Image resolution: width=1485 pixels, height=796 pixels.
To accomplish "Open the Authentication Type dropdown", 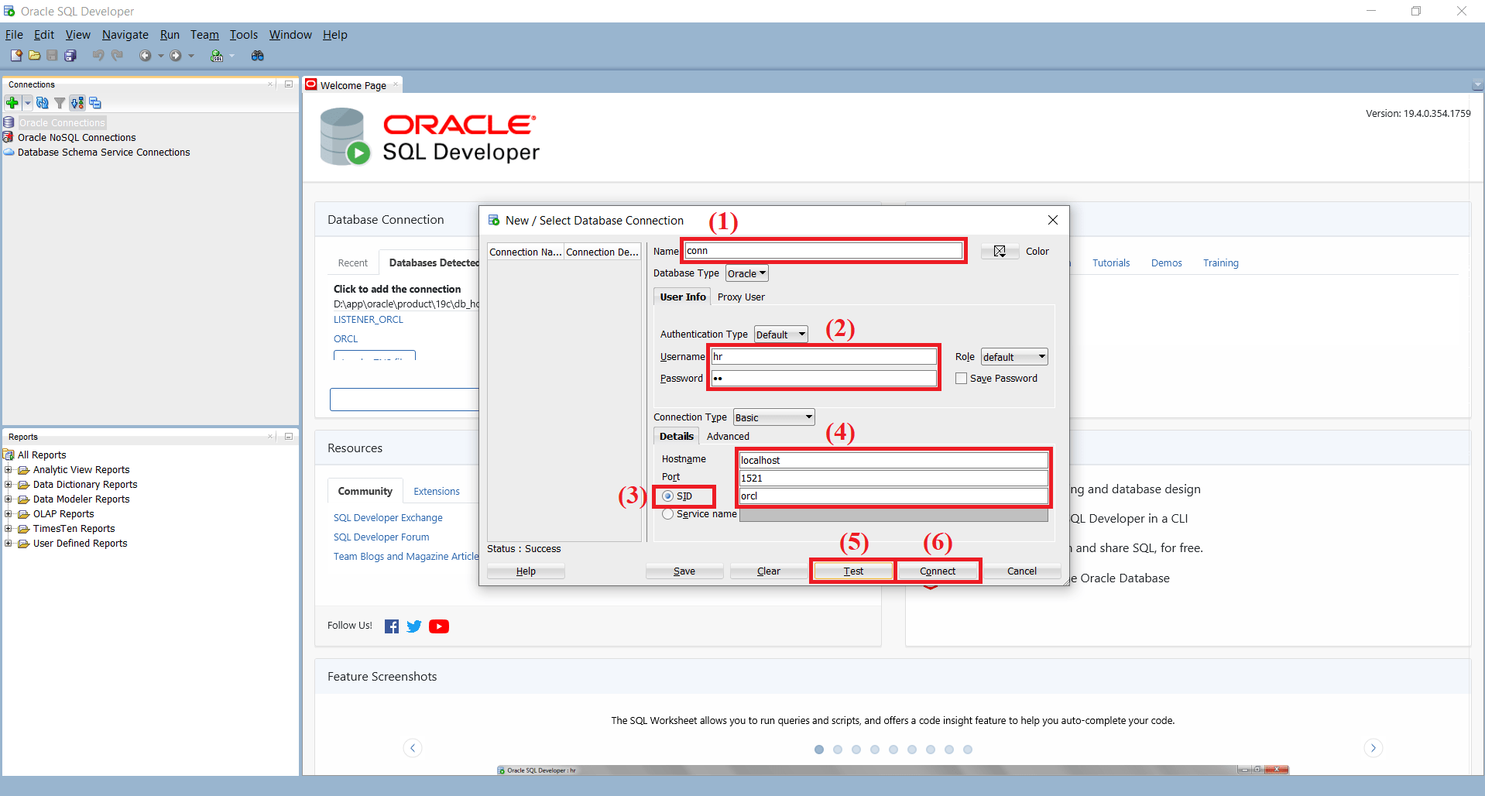I will [x=781, y=335].
